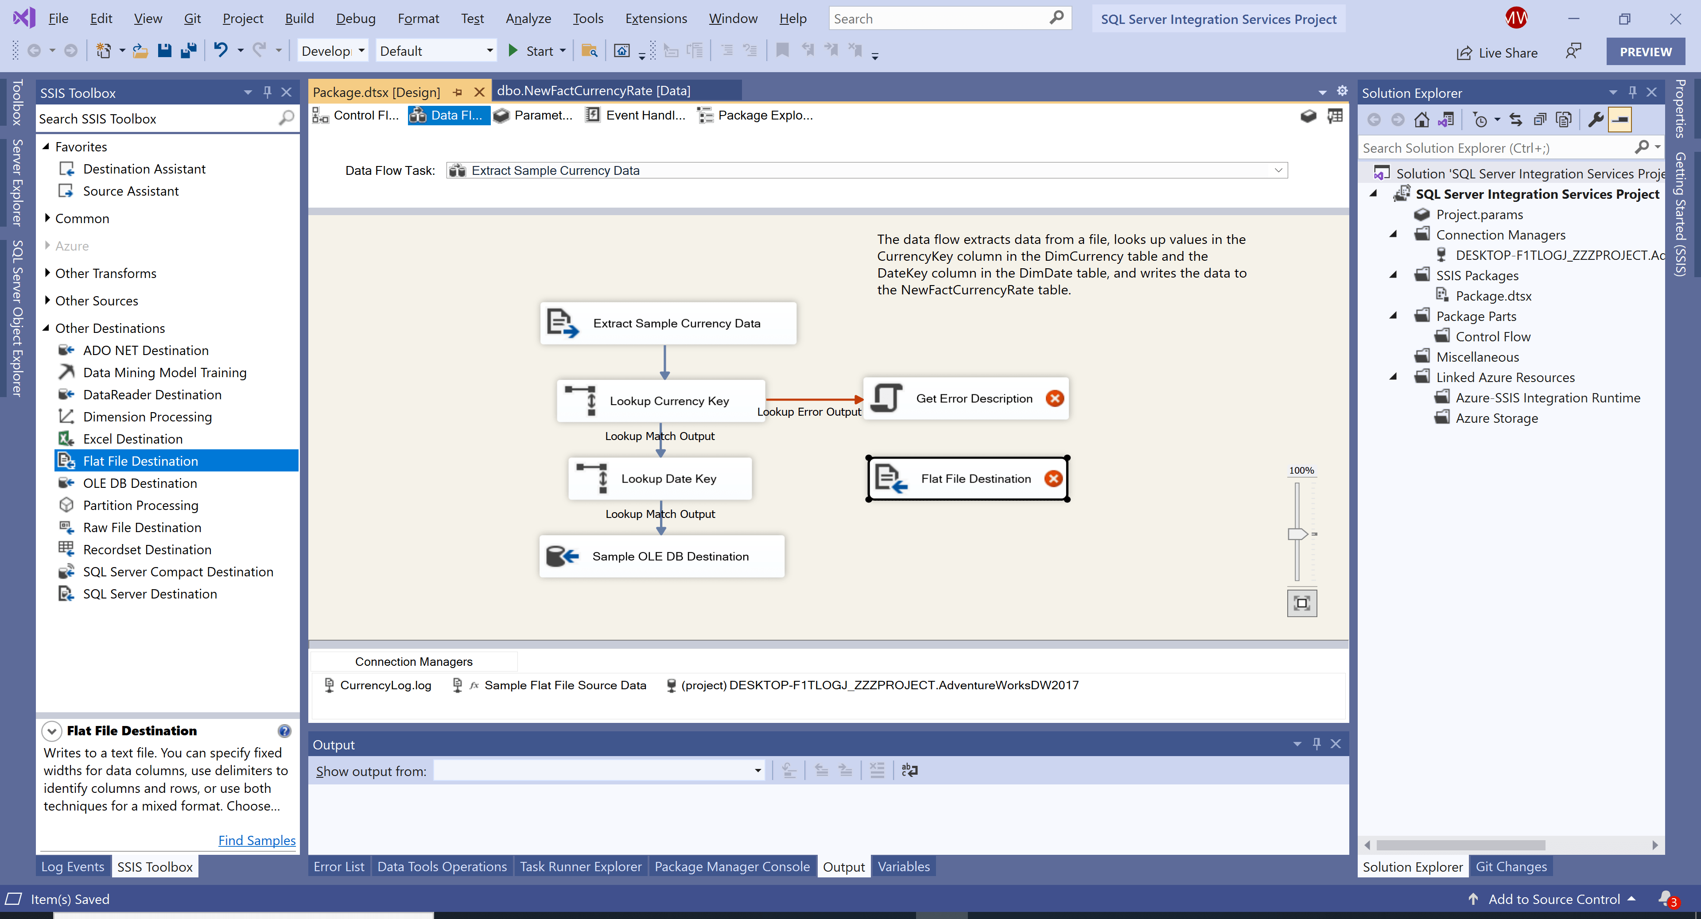Click Add to Source Control

pos(1554,899)
